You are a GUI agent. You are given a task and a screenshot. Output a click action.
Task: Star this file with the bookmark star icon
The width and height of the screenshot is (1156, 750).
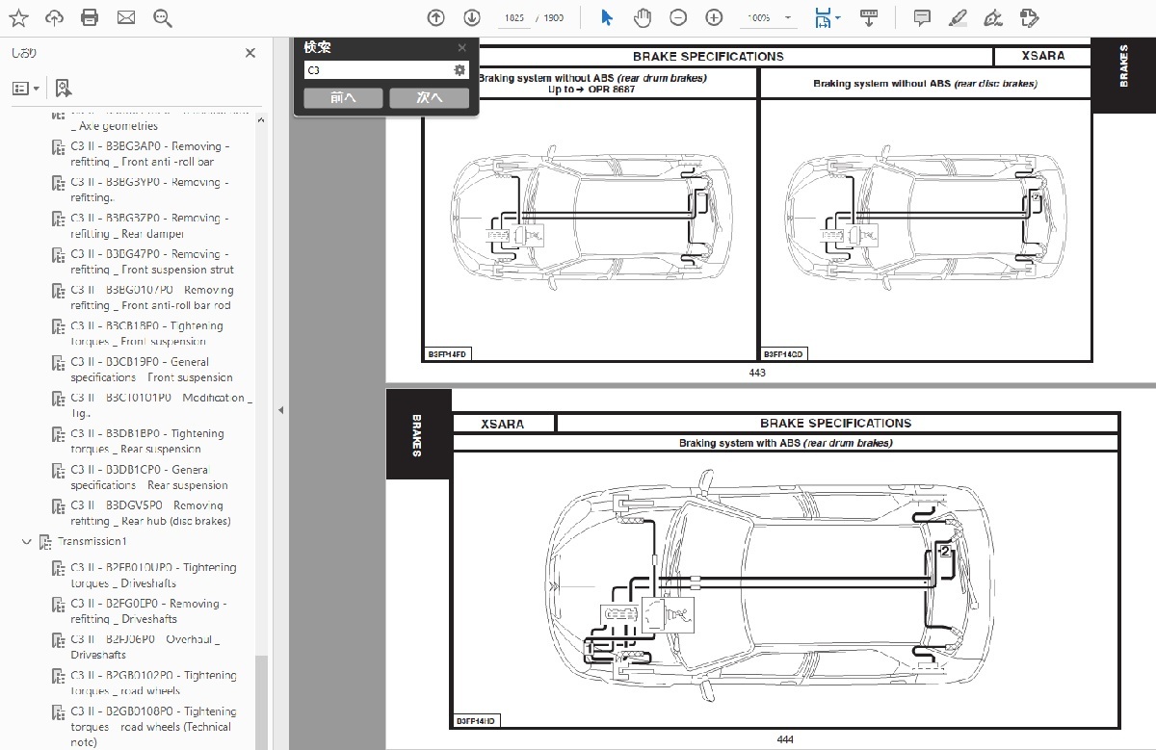click(x=18, y=17)
